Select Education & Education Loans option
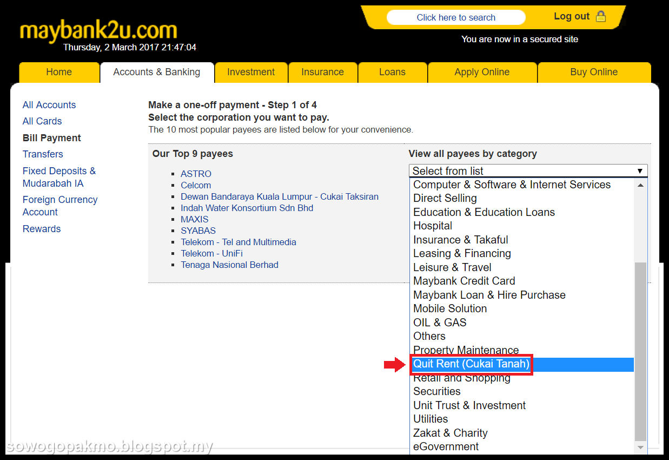The image size is (669, 460). coord(521,212)
